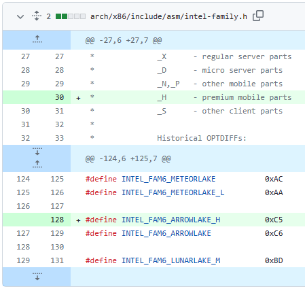The image size is (305, 291).
Task: Expand down at the bottom of diff
Action: tap(37, 277)
